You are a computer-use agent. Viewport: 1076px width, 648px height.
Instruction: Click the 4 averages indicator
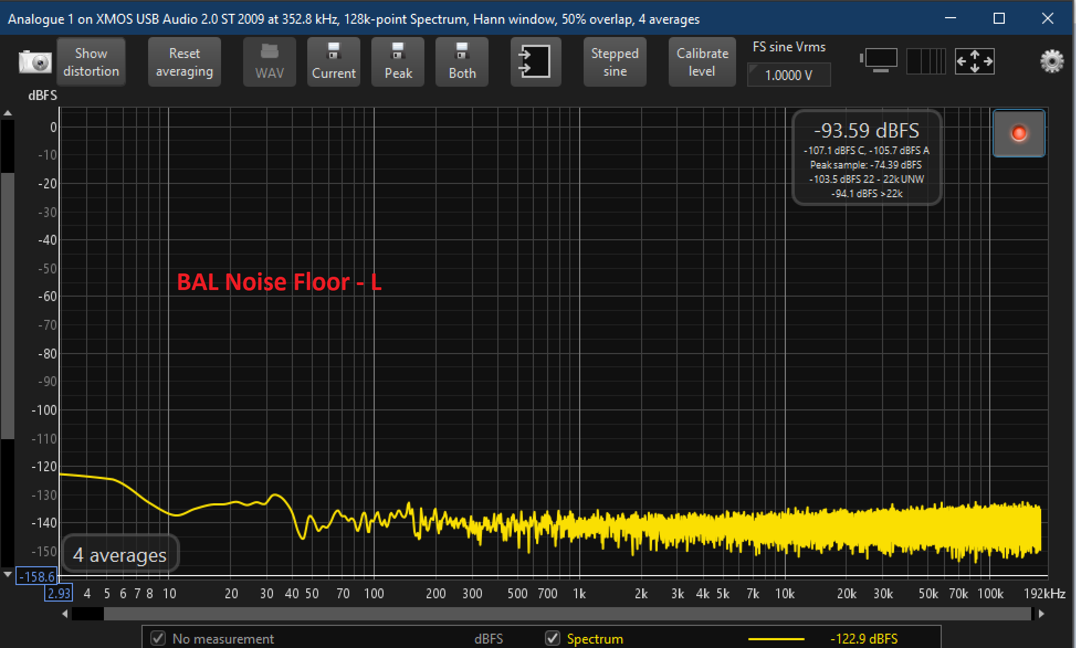point(120,554)
